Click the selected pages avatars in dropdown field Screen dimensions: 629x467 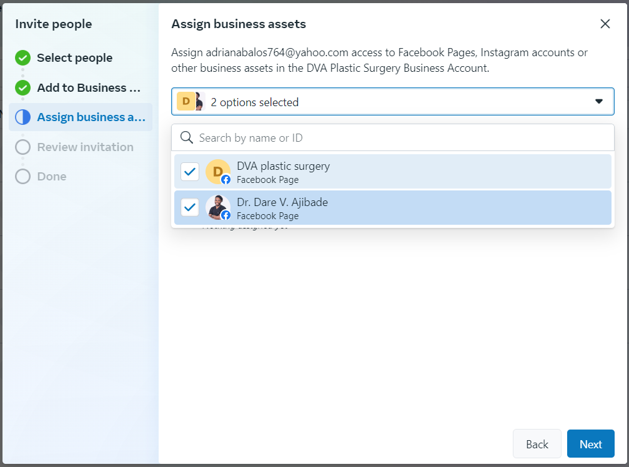(191, 101)
